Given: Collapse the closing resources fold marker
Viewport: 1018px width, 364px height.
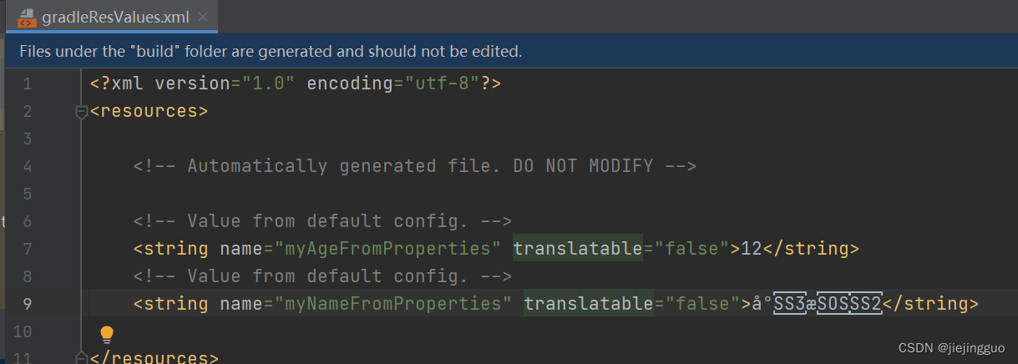Looking at the screenshot, I should click(81, 357).
